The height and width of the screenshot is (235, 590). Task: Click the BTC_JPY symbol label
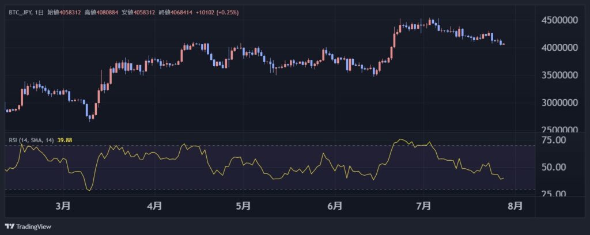point(21,13)
